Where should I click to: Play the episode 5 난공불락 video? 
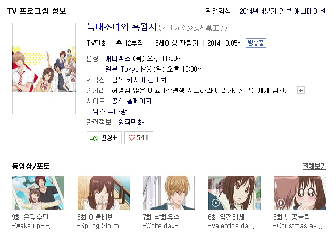click(x=300, y=193)
